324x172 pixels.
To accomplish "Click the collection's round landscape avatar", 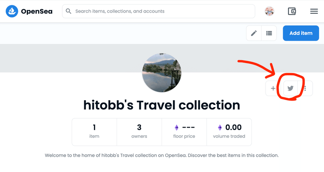I will pyautogui.click(x=162, y=73).
